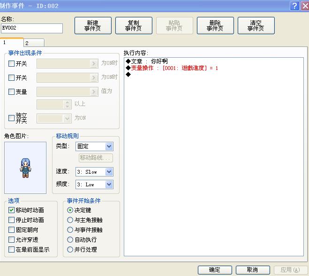Enable the second 开关 condition checkbox
The height and width of the screenshot is (276, 309).
(11, 78)
